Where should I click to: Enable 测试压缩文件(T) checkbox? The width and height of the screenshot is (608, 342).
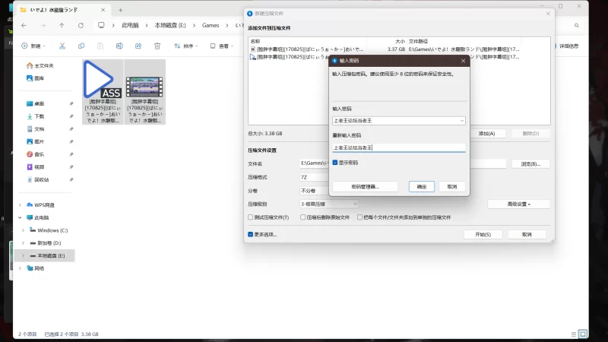coord(251,217)
